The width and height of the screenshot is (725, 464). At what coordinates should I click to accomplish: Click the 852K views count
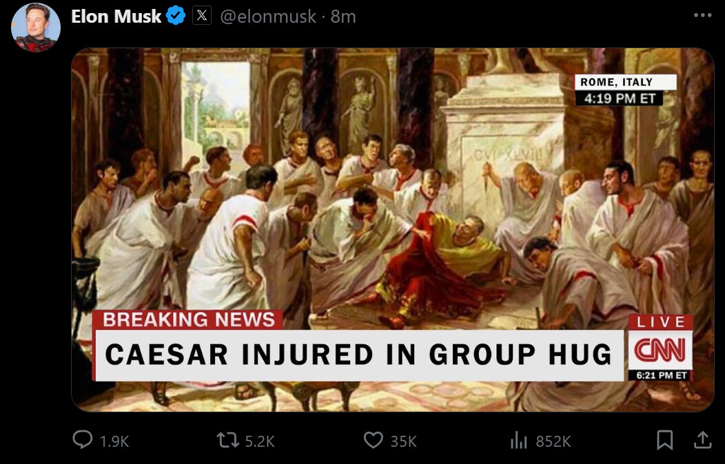[553, 441]
